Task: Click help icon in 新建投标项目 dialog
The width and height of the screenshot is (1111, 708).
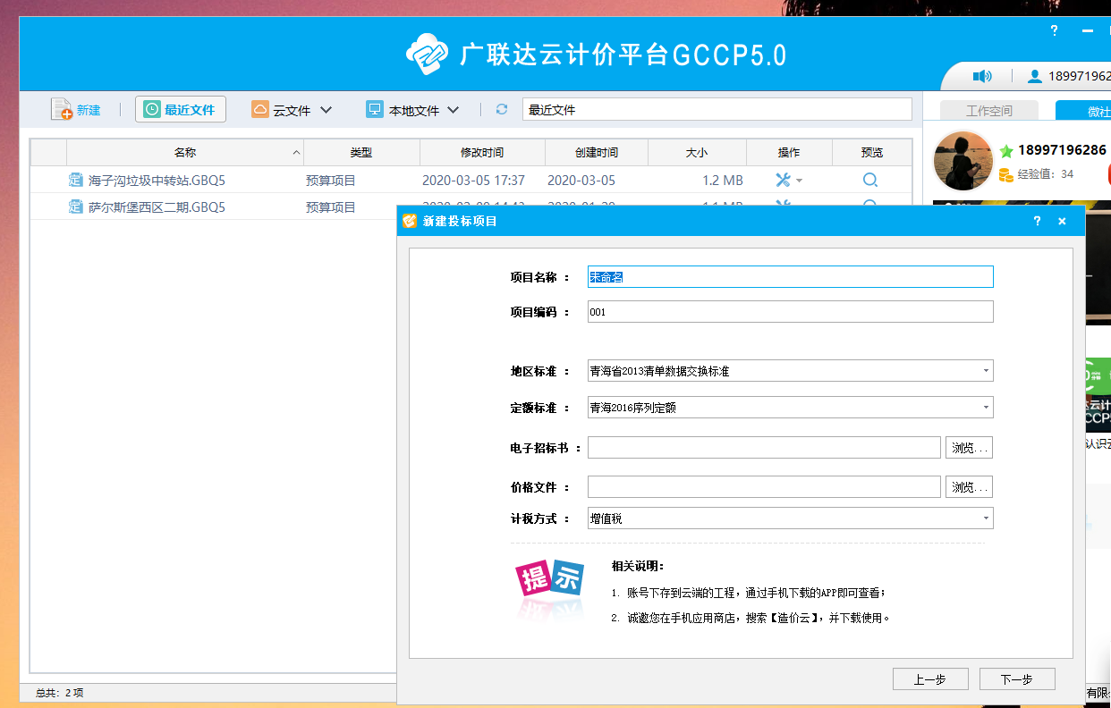Action: click(1037, 221)
